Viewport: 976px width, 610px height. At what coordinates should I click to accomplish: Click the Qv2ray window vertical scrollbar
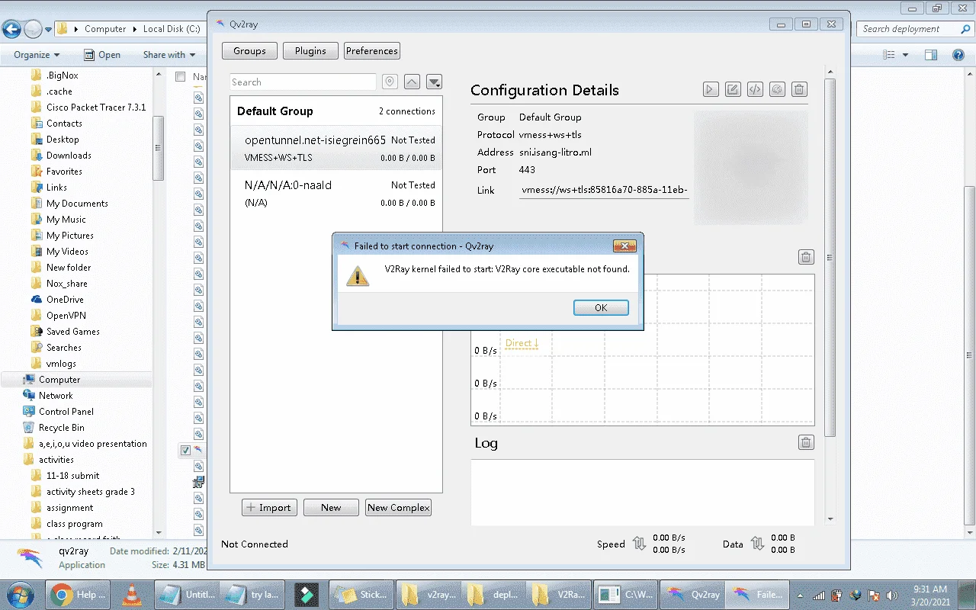[830, 258]
